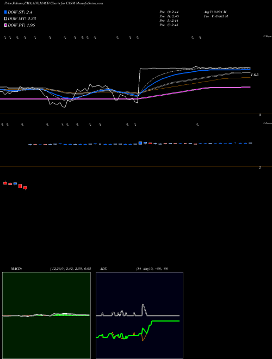The height and width of the screenshot is (359, 272).
Task: Click the '<Tops' label at right edge
Action: (268, 36)
